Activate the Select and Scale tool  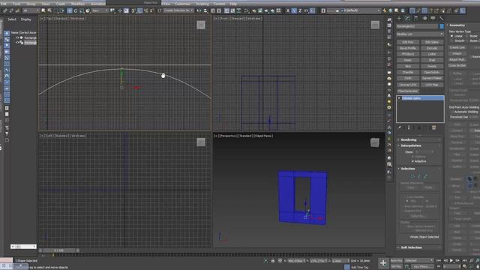coord(82,10)
